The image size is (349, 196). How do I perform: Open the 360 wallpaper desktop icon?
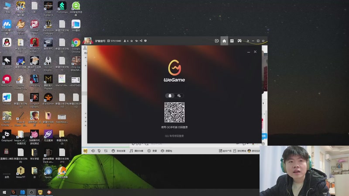tap(75, 26)
